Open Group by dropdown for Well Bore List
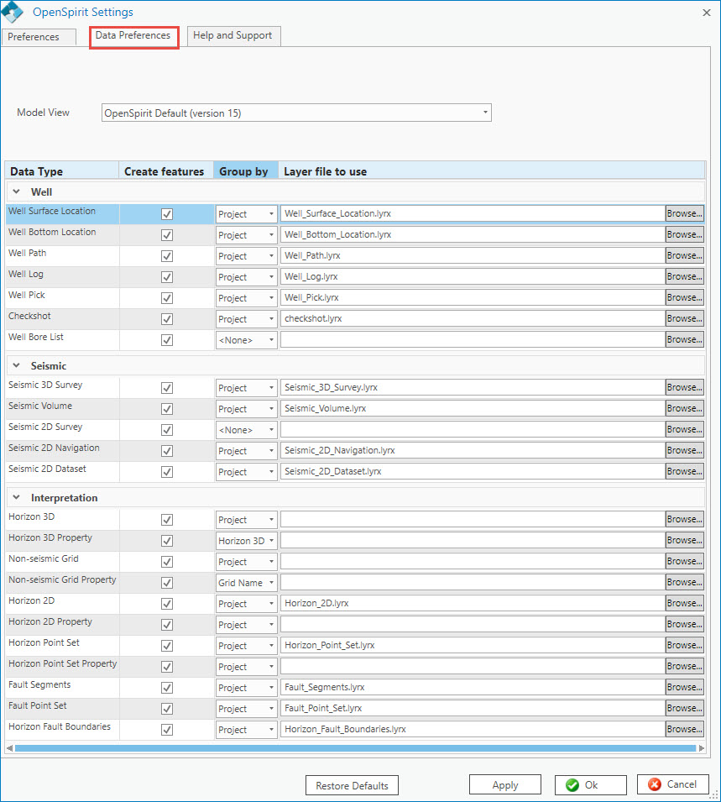This screenshot has height=802, width=721. [247, 340]
